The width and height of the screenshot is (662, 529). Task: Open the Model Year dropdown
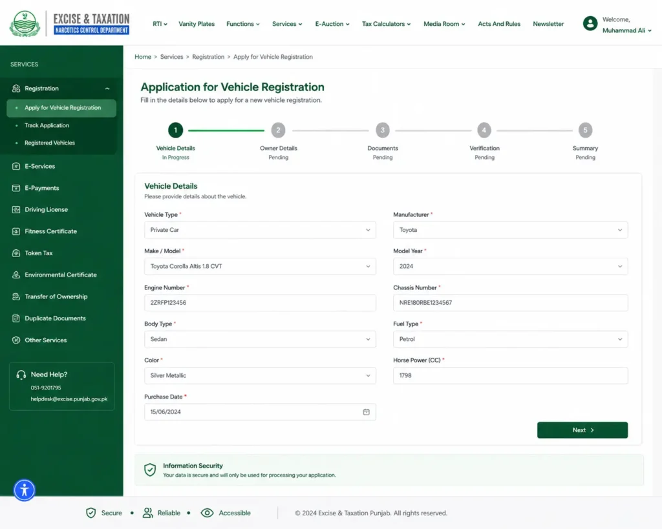511,267
